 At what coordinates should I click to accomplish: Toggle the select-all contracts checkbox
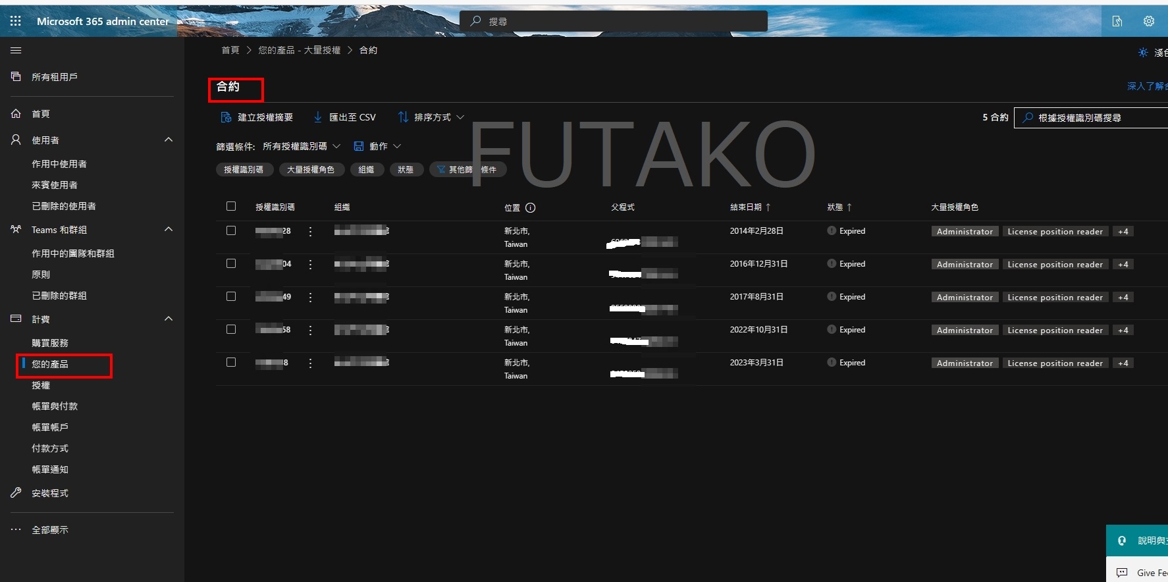(231, 206)
